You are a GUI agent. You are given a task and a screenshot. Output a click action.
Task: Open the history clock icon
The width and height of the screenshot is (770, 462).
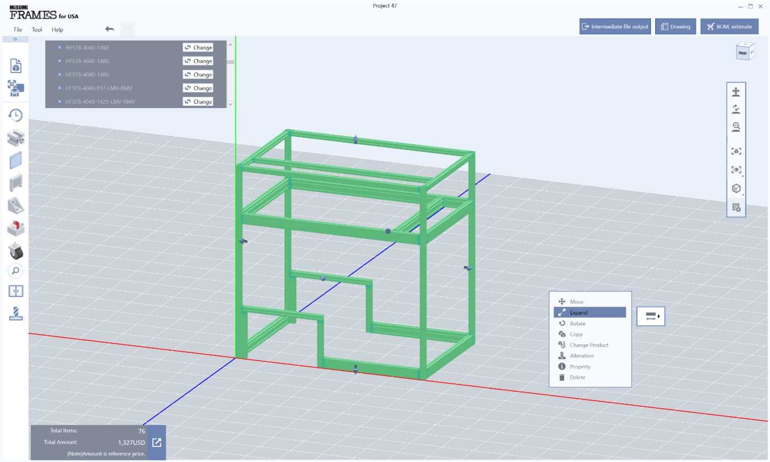click(16, 115)
